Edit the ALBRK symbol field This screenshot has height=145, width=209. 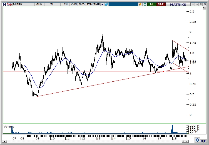[x=23, y=4]
